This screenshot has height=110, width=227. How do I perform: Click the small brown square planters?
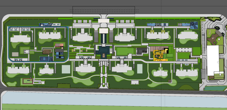170,80
